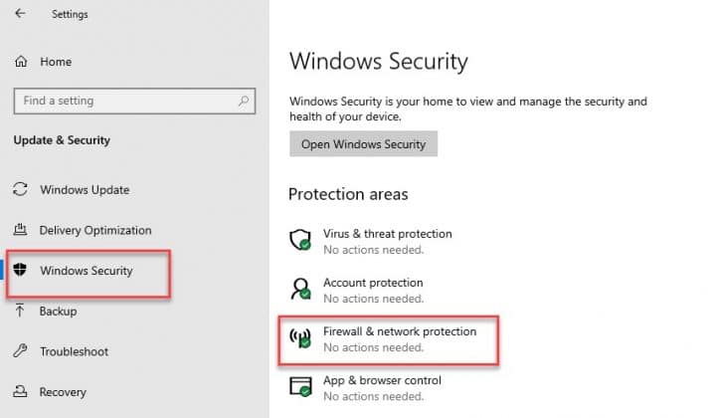Click the back arrow icon
This screenshot has height=418, width=714.
pyautogui.click(x=20, y=14)
